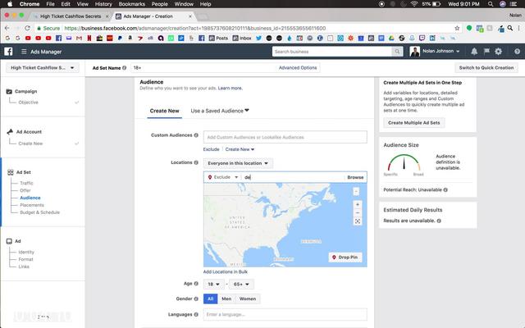Screen dimensions: 525x328
Task: Select the Women gender option
Action: (x=248, y=298)
